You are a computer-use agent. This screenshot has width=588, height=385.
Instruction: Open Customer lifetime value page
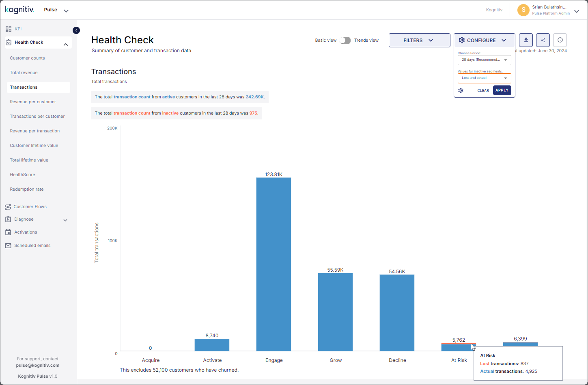point(34,145)
